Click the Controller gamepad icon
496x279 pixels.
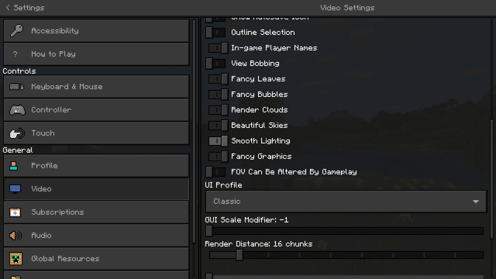pos(17,110)
